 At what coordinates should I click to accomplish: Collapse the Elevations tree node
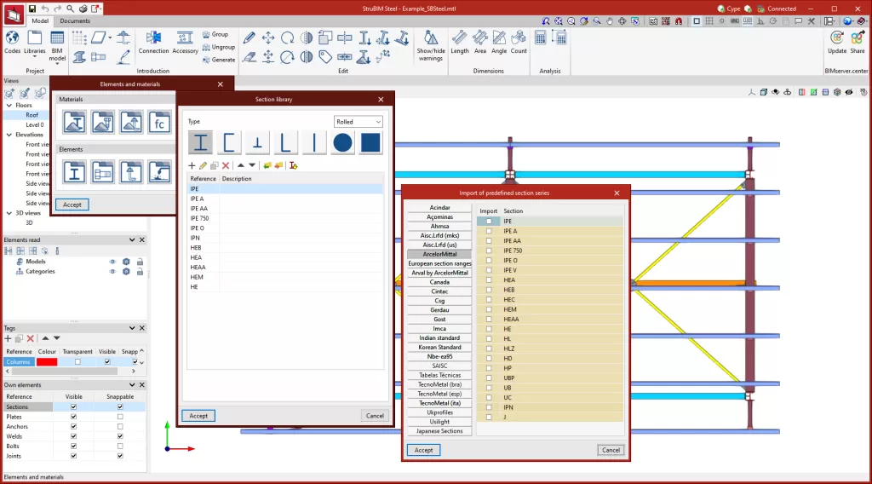(8, 135)
